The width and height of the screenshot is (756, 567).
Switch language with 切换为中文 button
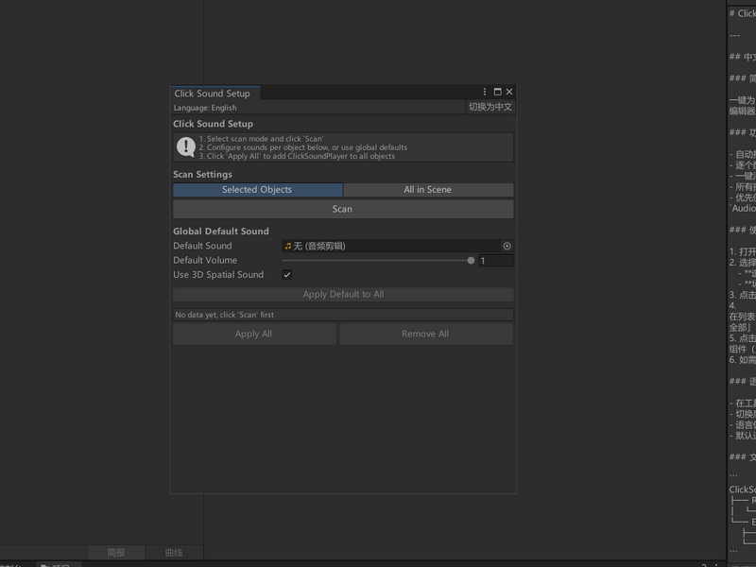490,107
